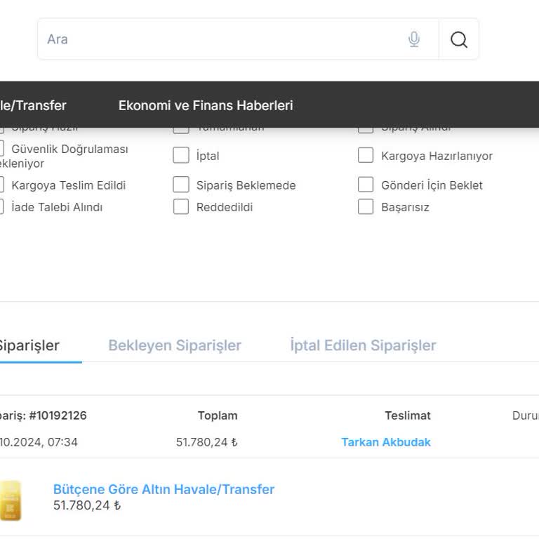The width and height of the screenshot is (539, 539).
Task: Open Ekonomi ve Finans Haberleri menu
Action: pyautogui.click(x=206, y=105)
